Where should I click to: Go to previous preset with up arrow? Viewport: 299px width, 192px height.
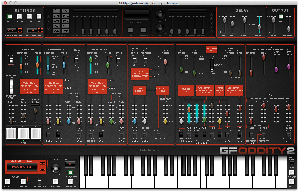pyautogui.click(x=43, y=164)
